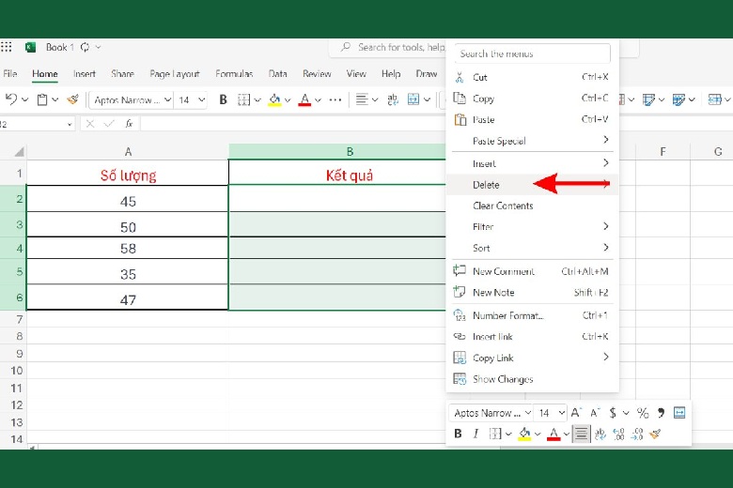
Task: Click the Borders icon in ribbon
Action: (x=243, y=99)
